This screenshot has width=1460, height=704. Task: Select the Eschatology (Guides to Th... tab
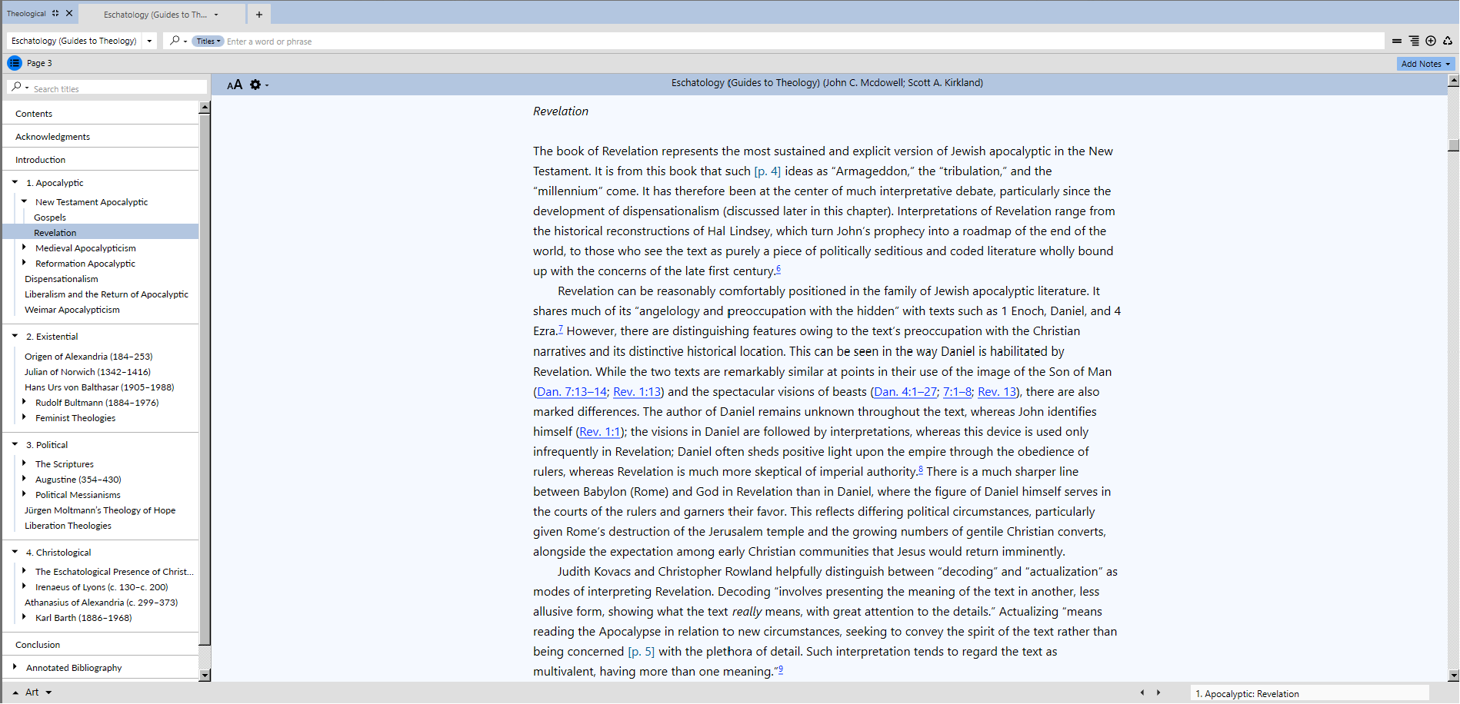(155, 15)
